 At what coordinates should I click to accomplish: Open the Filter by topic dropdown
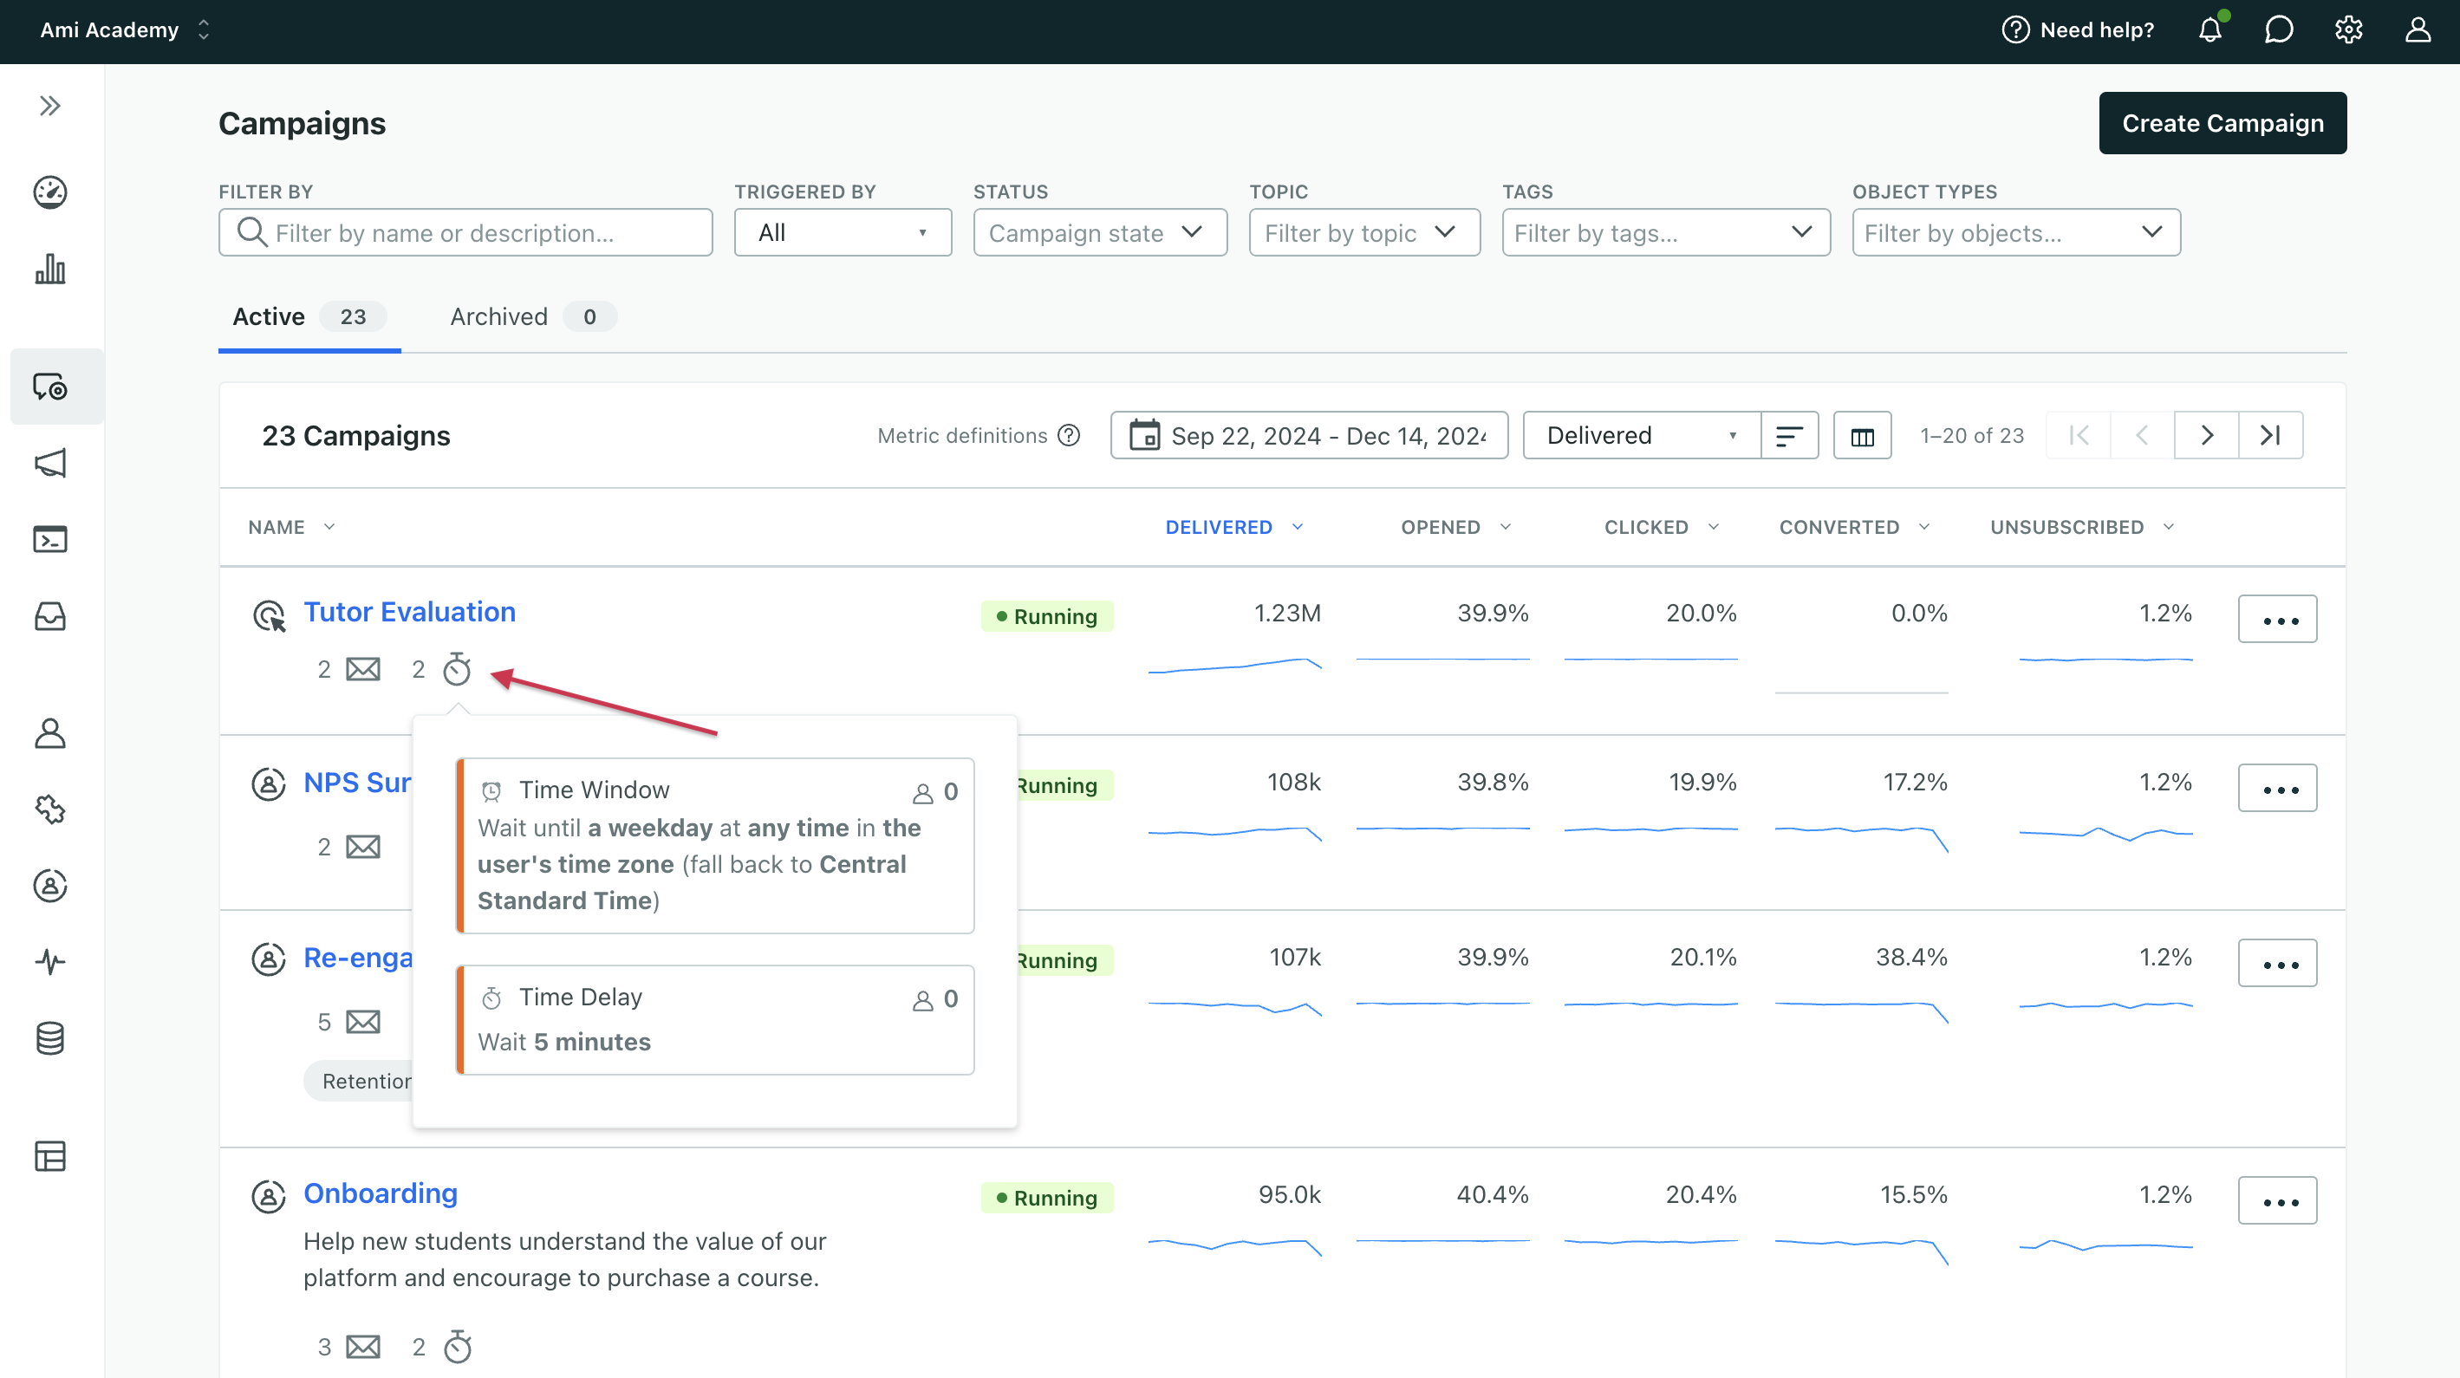[1363, 233]
